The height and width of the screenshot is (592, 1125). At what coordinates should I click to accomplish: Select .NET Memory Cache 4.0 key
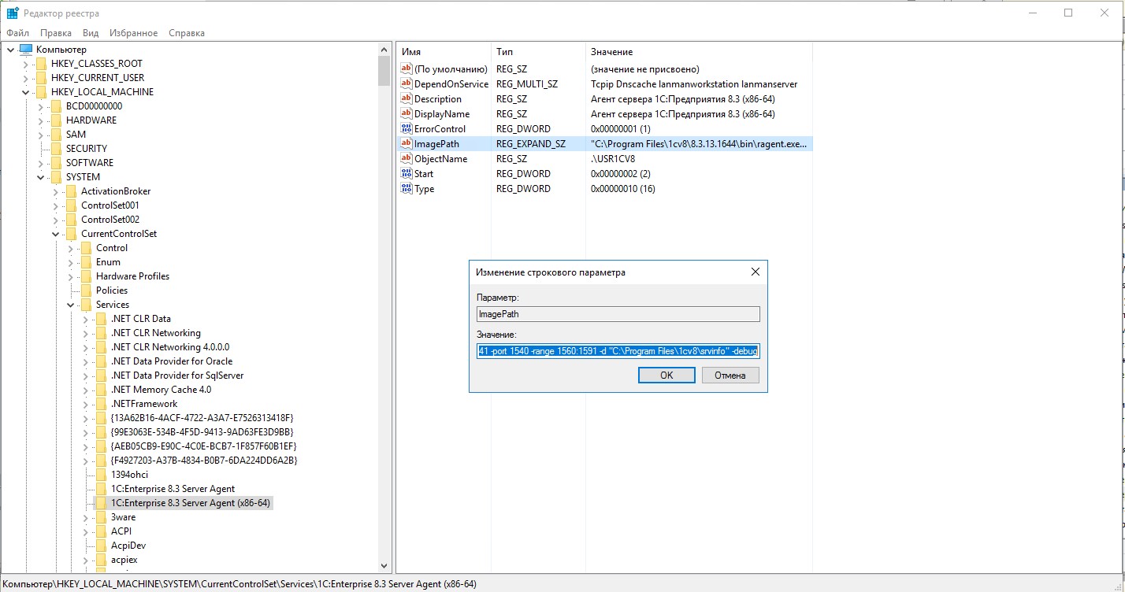161,390
